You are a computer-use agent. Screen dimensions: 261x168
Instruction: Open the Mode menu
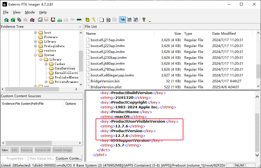(30, 12)
